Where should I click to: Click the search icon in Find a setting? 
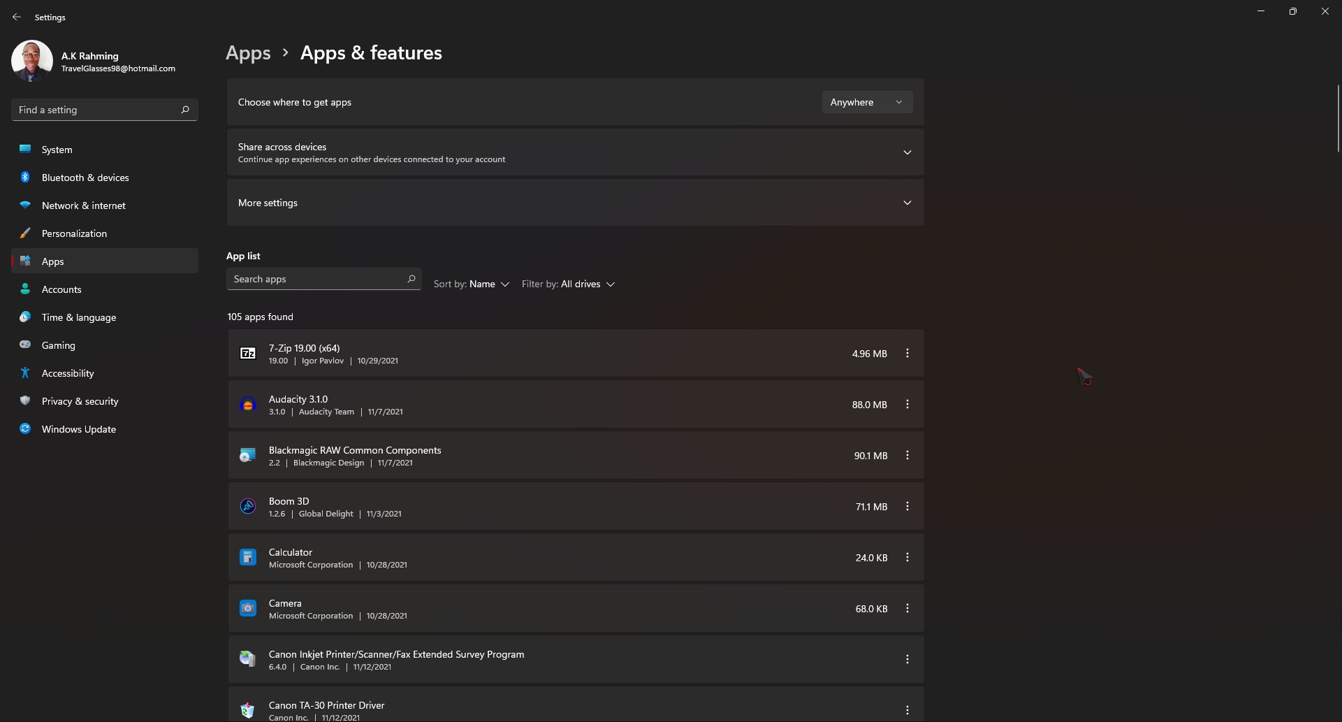coord(185,110)
